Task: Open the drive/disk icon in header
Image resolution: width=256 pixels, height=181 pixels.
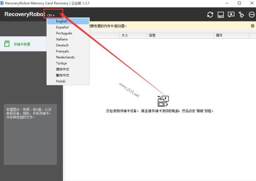Action: tap(221, 15)
